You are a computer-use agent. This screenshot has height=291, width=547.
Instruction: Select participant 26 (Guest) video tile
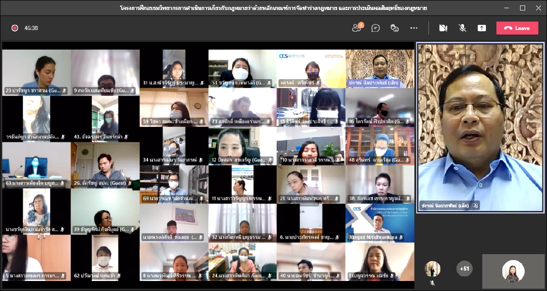pyautogui.click(x=105, y=165)
